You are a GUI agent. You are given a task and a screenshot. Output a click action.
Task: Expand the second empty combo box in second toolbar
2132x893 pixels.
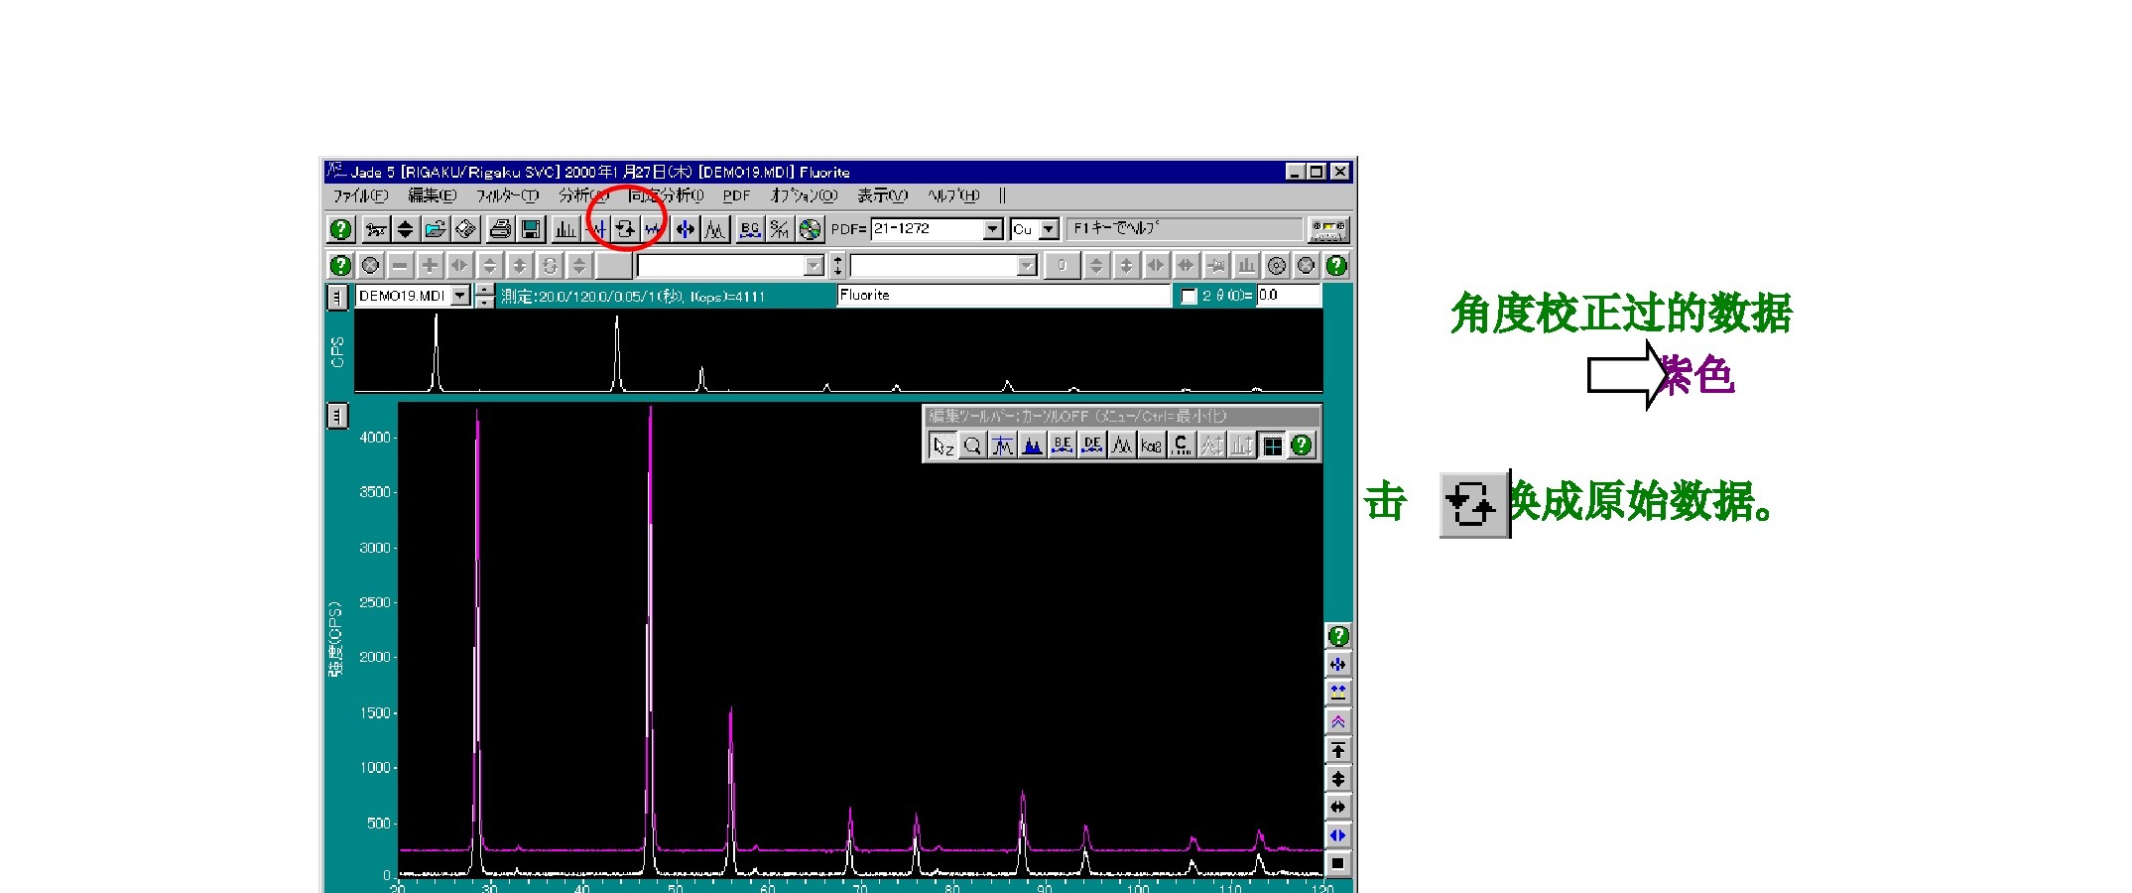click(x=1027, y=266)
